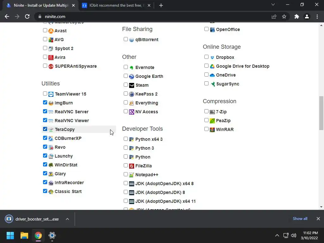Viewport: 324px width, 243px height.
Task: Click the SUPERAntiSpyware icon
Action: (x=51, y=66)
